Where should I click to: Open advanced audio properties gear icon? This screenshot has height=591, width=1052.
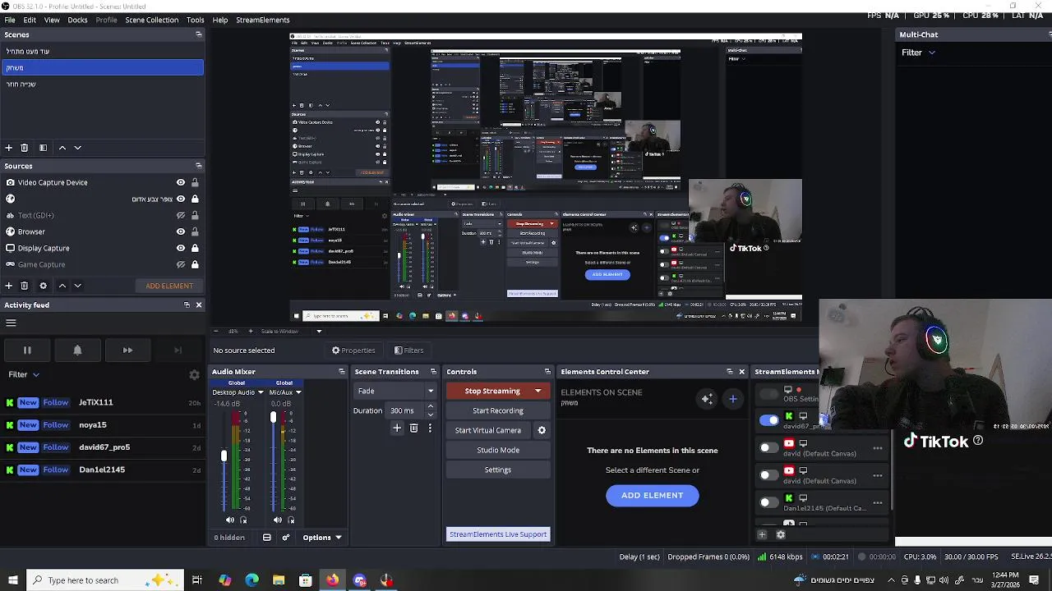tap(286, 538)
